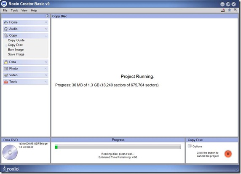The image size is (241, 174).
Task: Click the Options icon in Copy Disc panel
Action: tap(190, 146)
